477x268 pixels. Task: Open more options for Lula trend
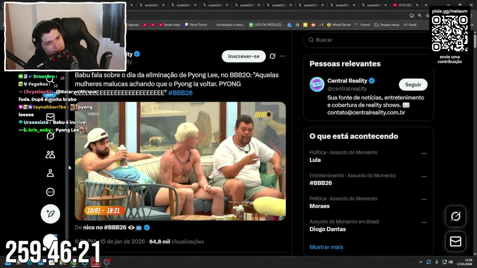(424, 153)
